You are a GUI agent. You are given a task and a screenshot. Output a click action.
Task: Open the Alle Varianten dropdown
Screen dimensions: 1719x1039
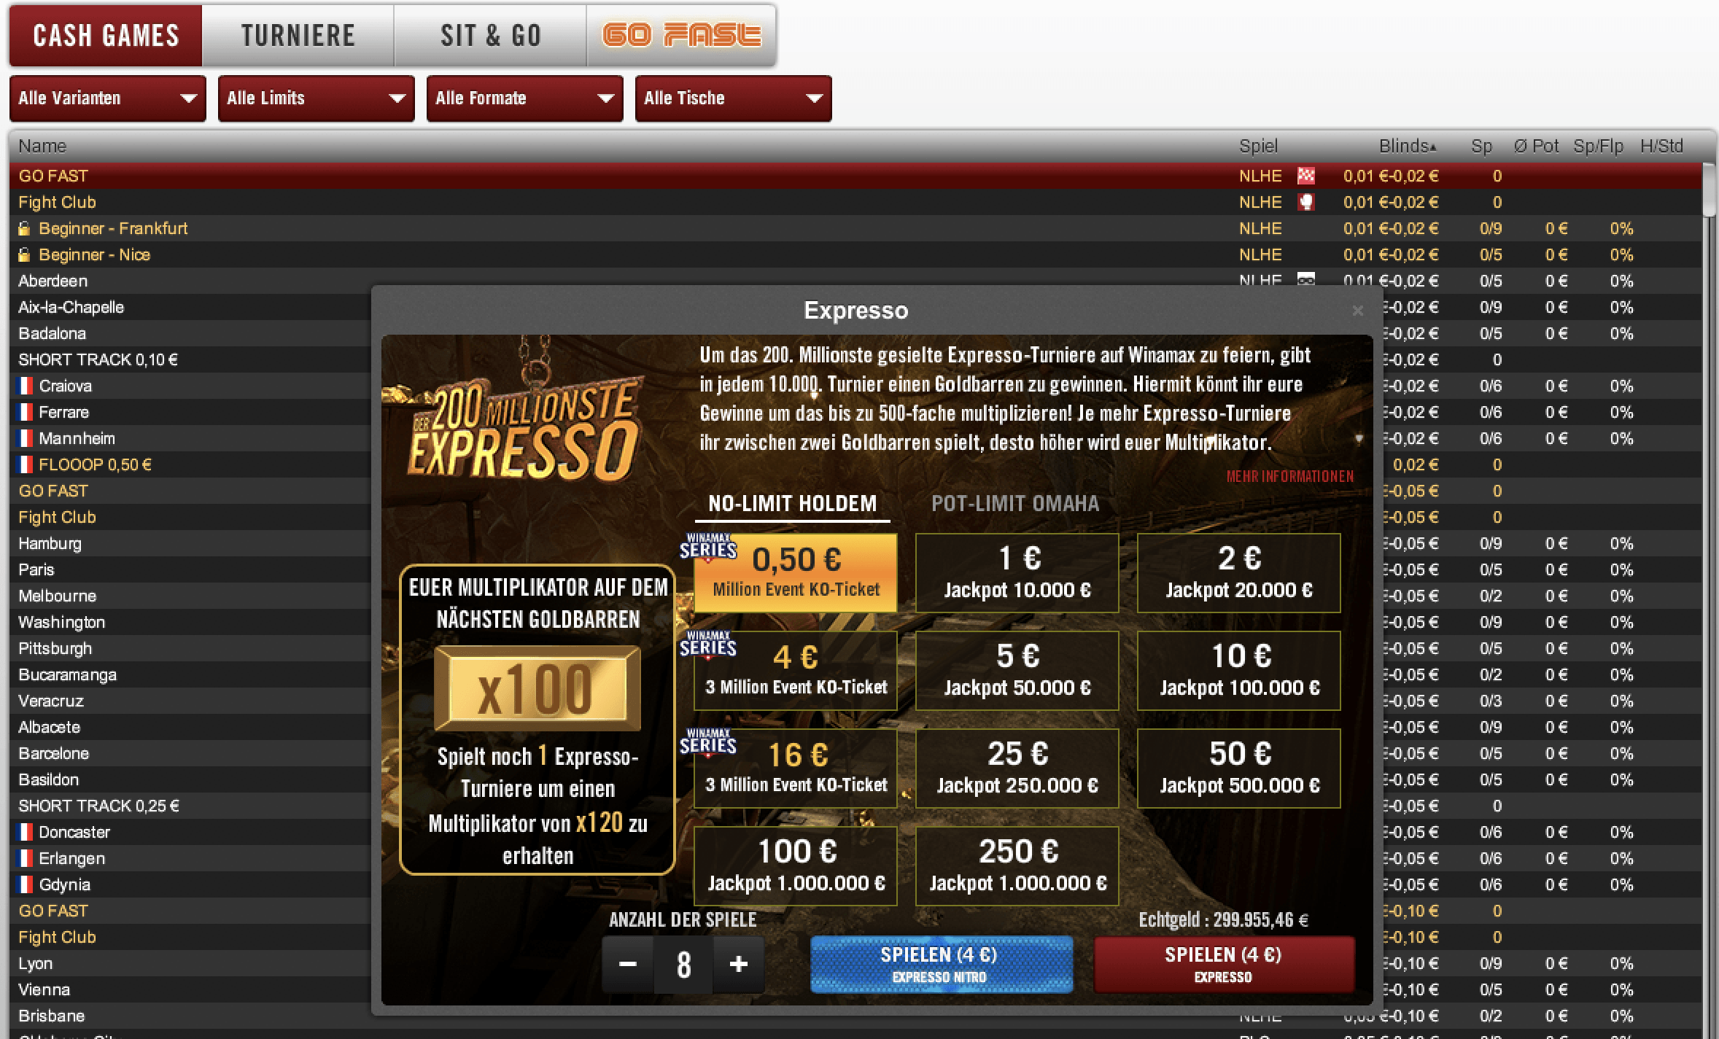click(107, 98)
